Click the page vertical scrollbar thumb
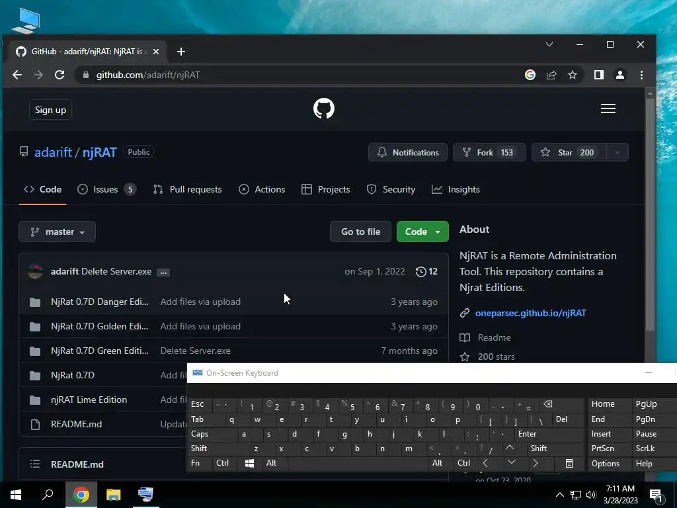 point(651,216)
